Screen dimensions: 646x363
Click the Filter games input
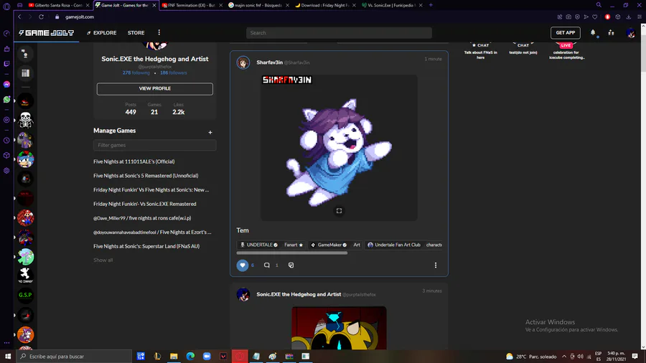click(155, 146)
